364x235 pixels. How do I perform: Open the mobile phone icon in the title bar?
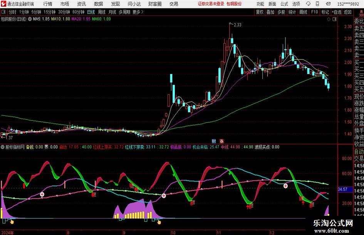point(317,4)
